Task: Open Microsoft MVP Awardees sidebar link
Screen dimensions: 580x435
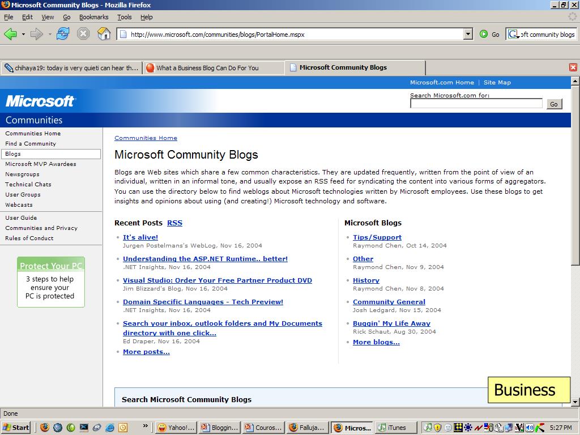Action: point(41,164)
